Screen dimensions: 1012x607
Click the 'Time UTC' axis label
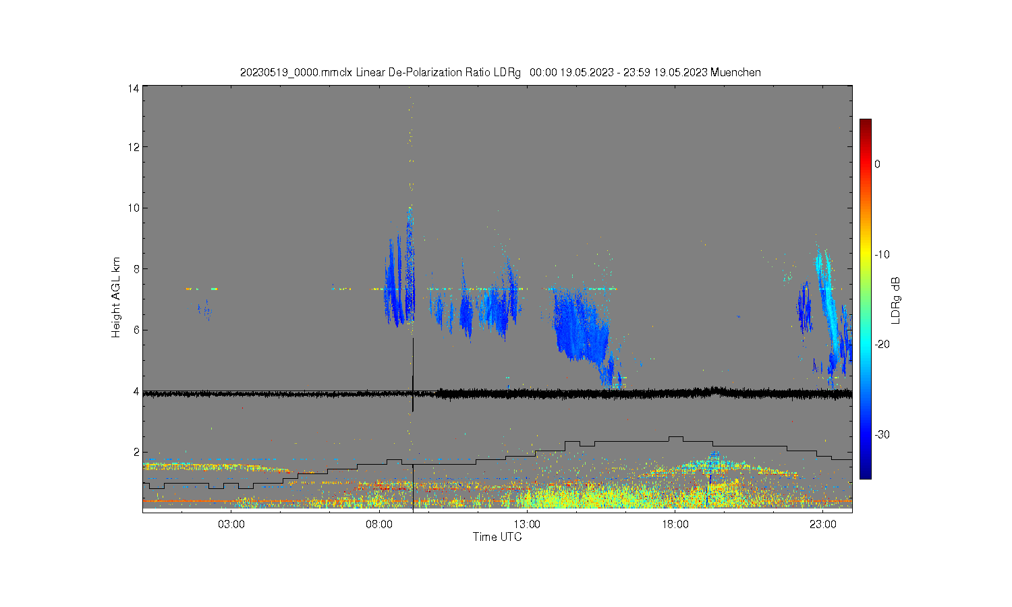coord(497,537)
